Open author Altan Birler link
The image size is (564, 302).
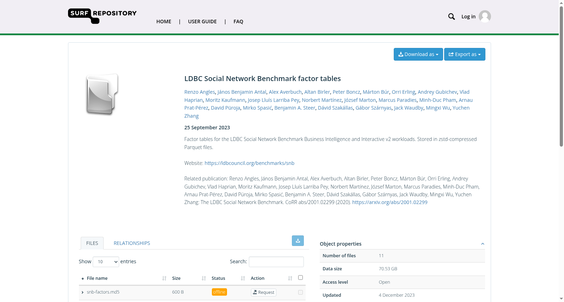pos(317,92)
